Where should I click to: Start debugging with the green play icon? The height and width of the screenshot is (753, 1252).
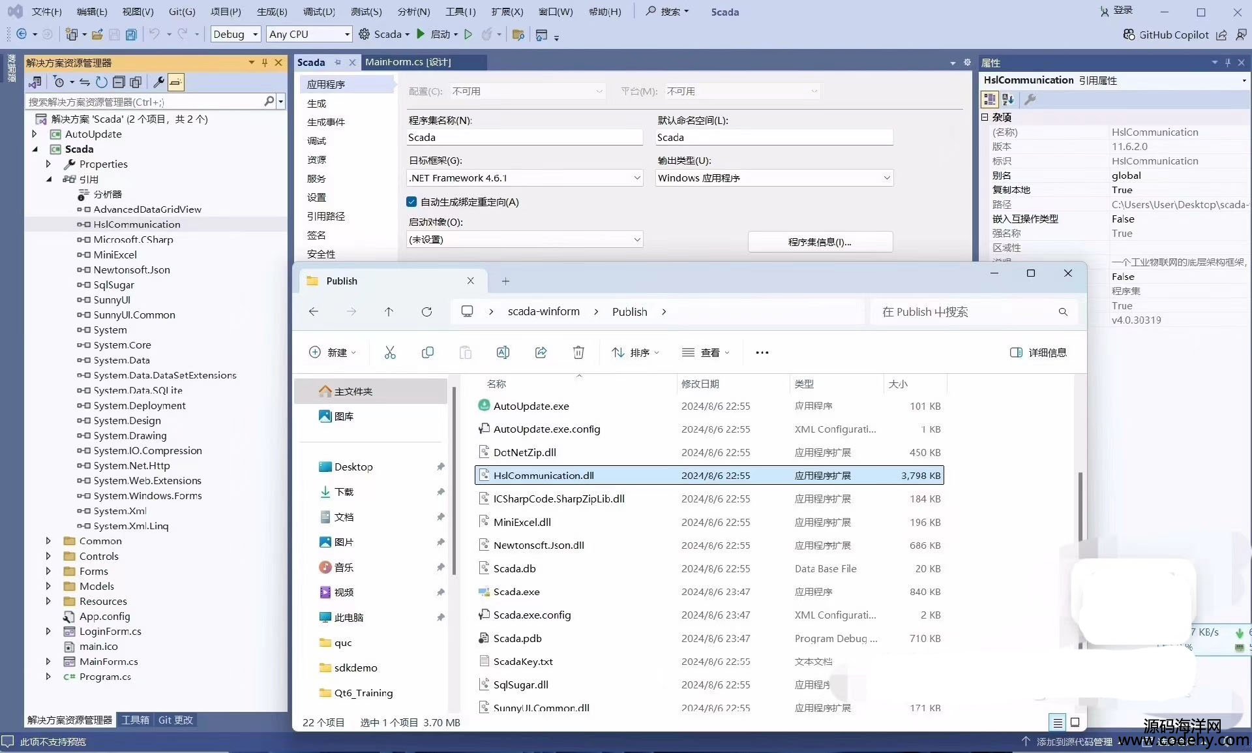tap(421, 34)
